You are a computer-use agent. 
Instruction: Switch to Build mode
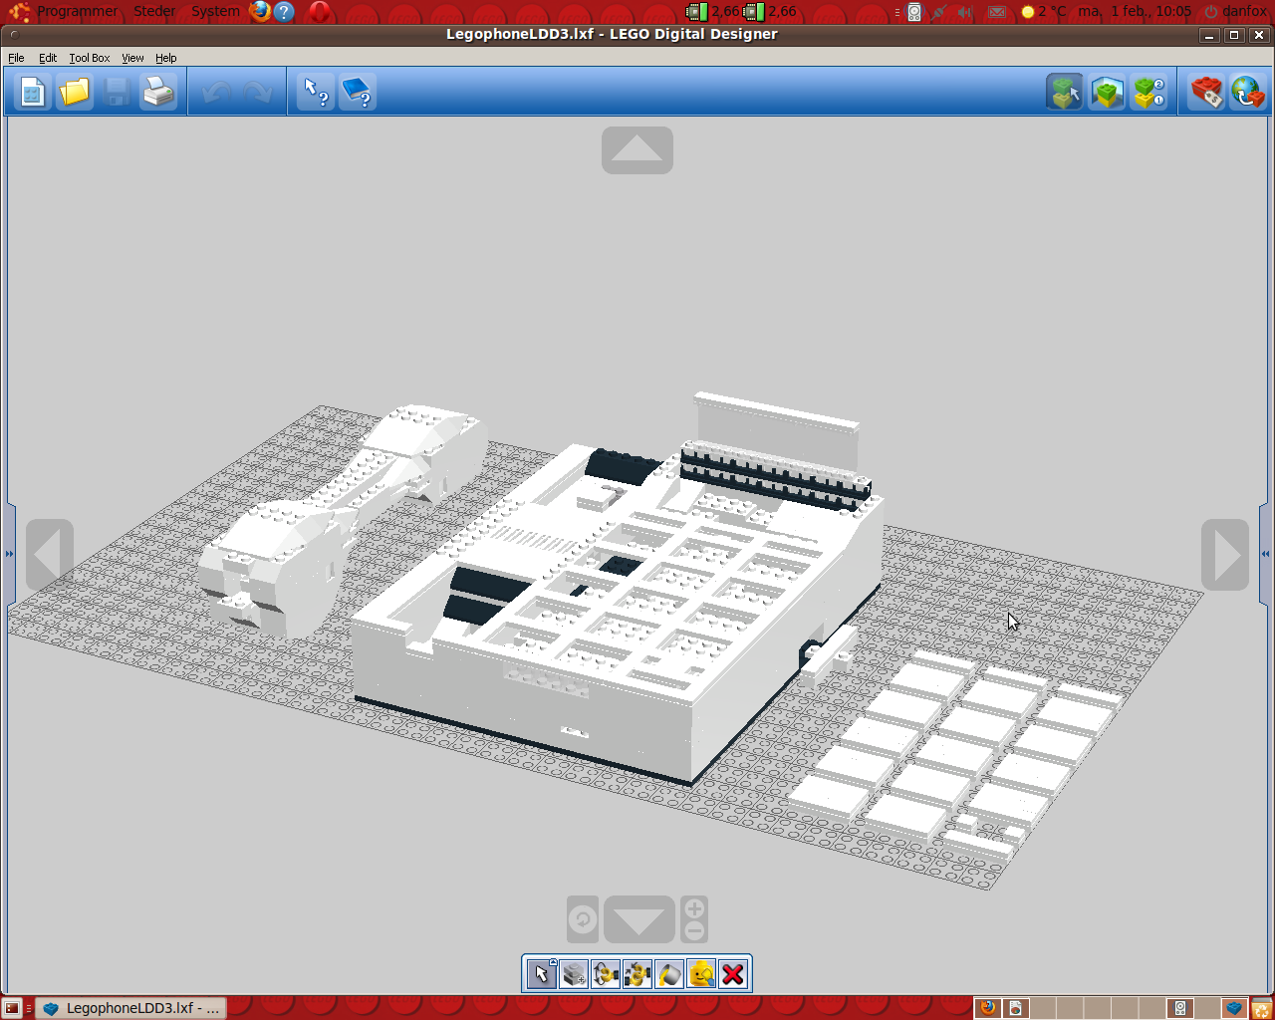coord(1065,93)
